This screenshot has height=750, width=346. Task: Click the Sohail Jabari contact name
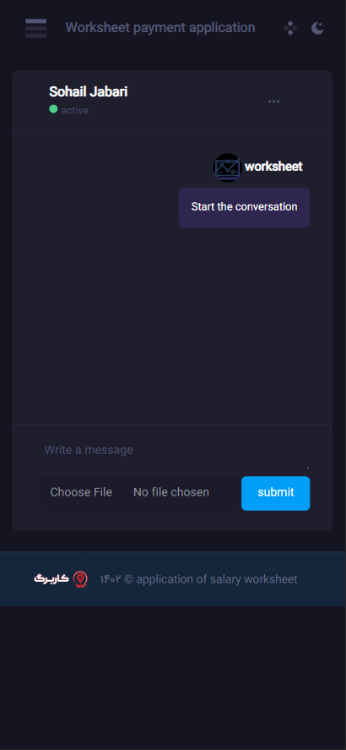89,92
